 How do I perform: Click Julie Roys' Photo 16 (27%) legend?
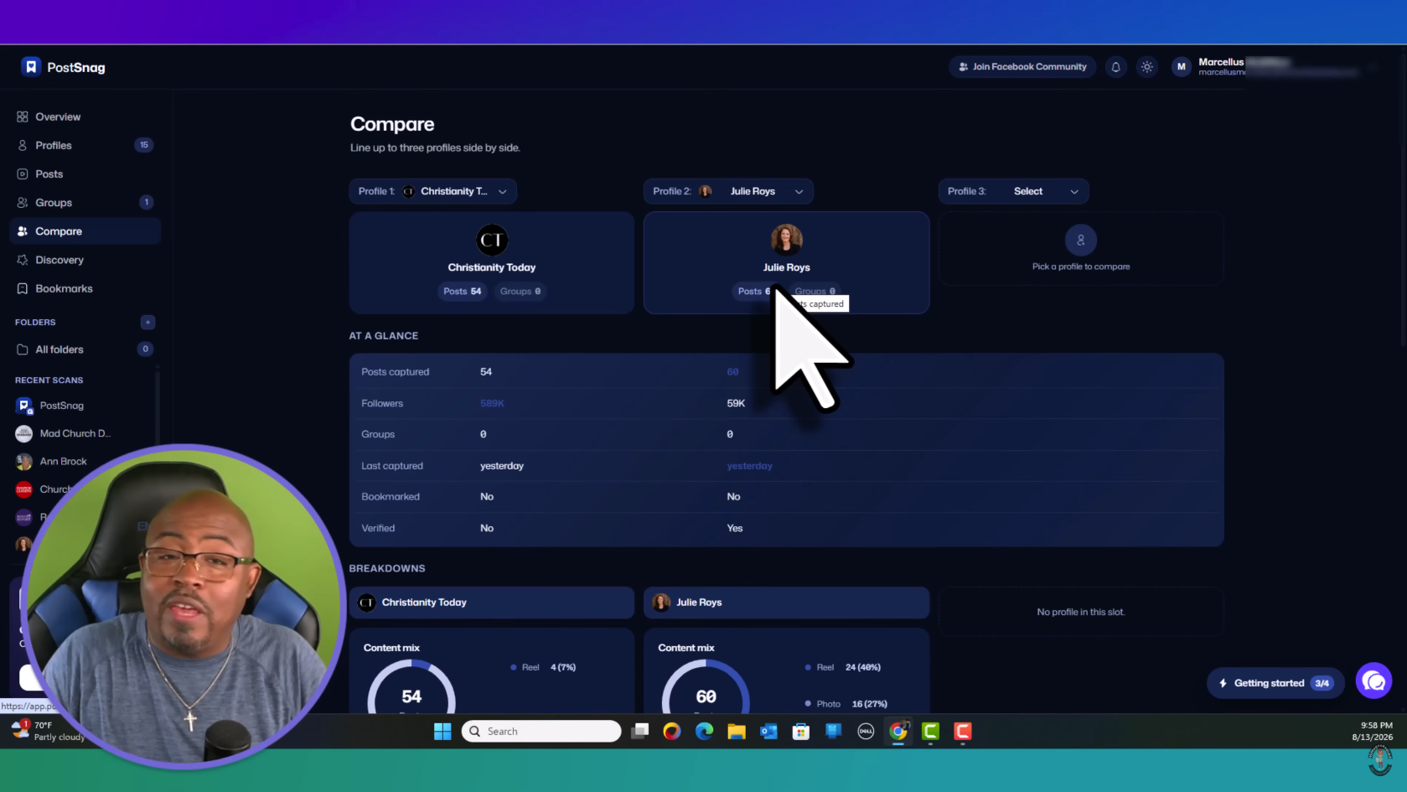click(x=846, y=704)
